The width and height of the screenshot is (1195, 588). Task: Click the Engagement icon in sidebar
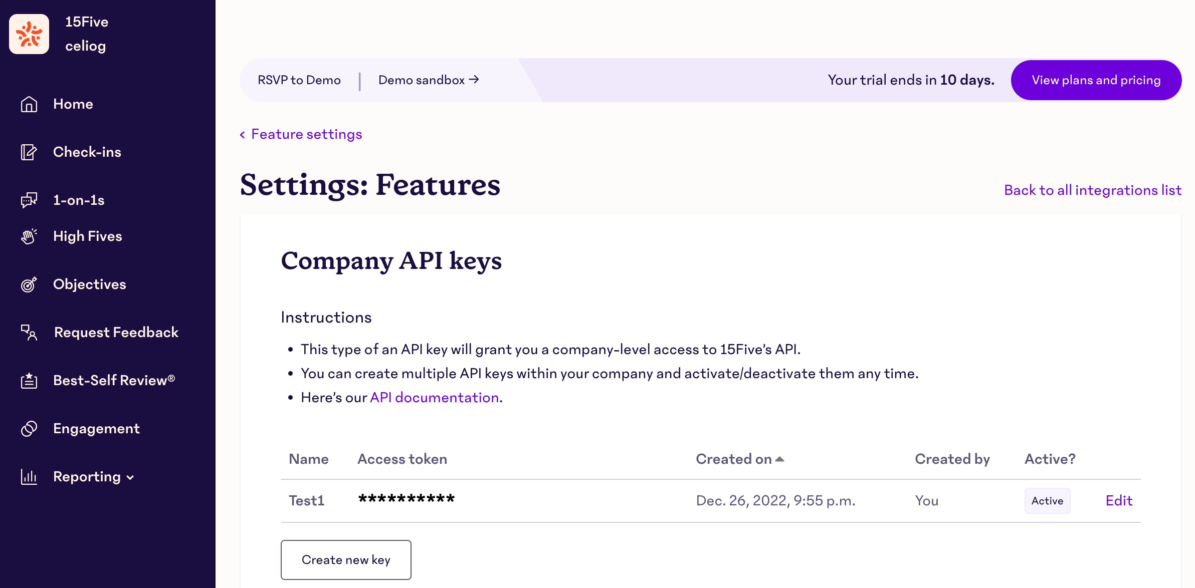pos(29,429)
